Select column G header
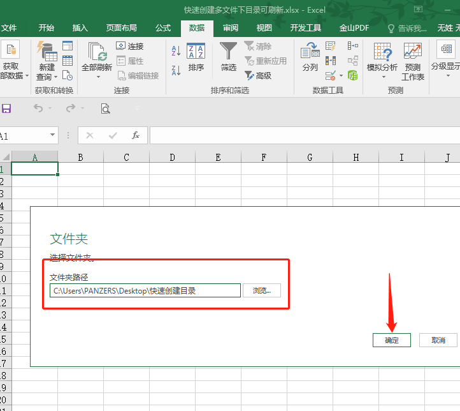 pos(310,157)
